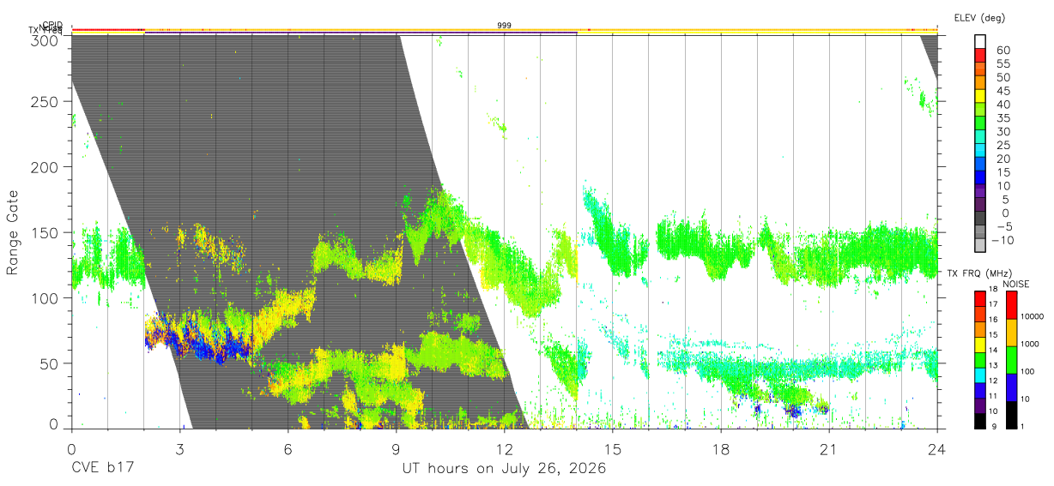Click the black segment of the TX FRQ color bar
The width and height of the screenshot is (1054, 486).
[x=980, y=420]
